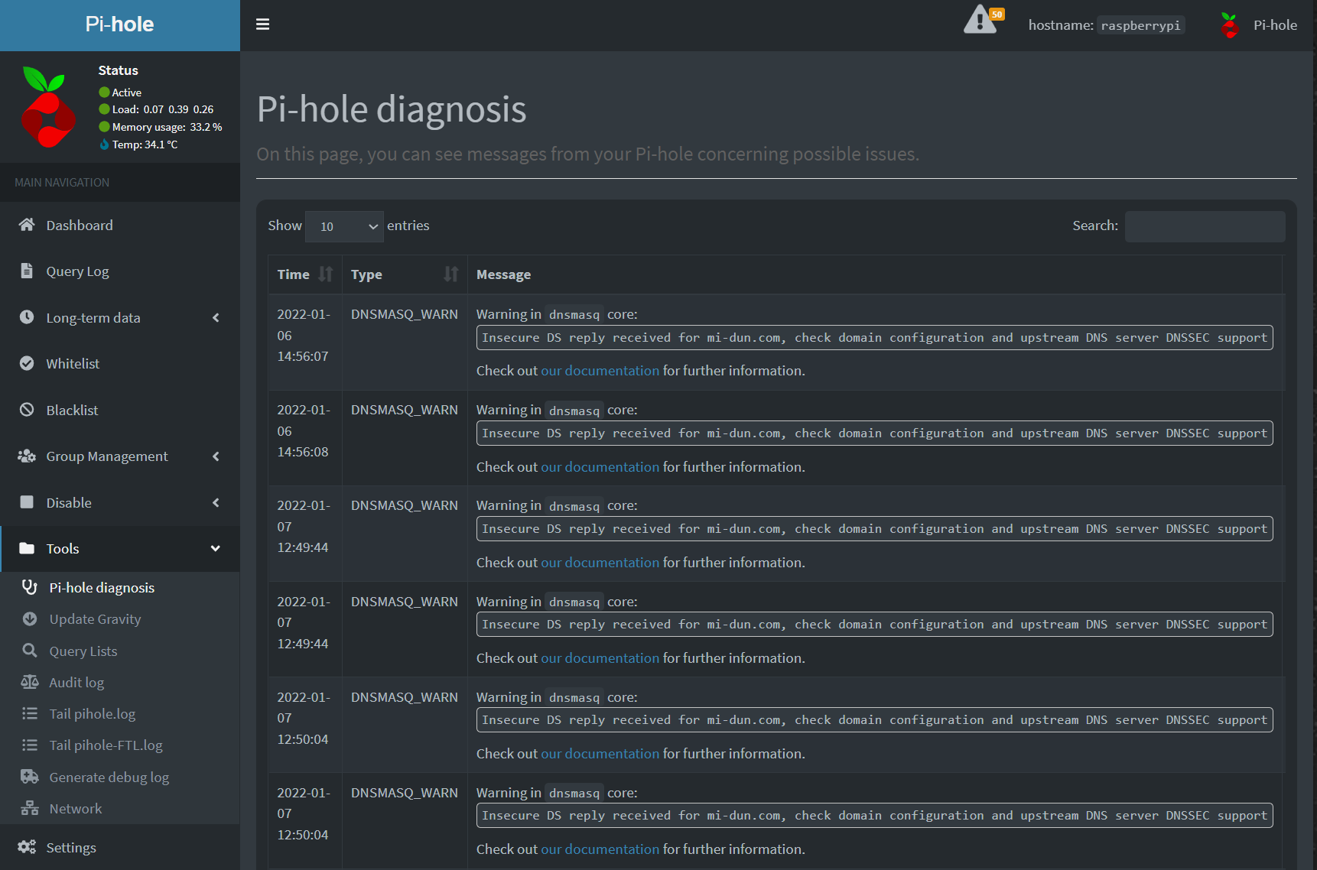This screenshot has width=1317, height=870.
Task: Click the Long-term data clock icon
Action: pyautogui.click(x=27, y=317)
